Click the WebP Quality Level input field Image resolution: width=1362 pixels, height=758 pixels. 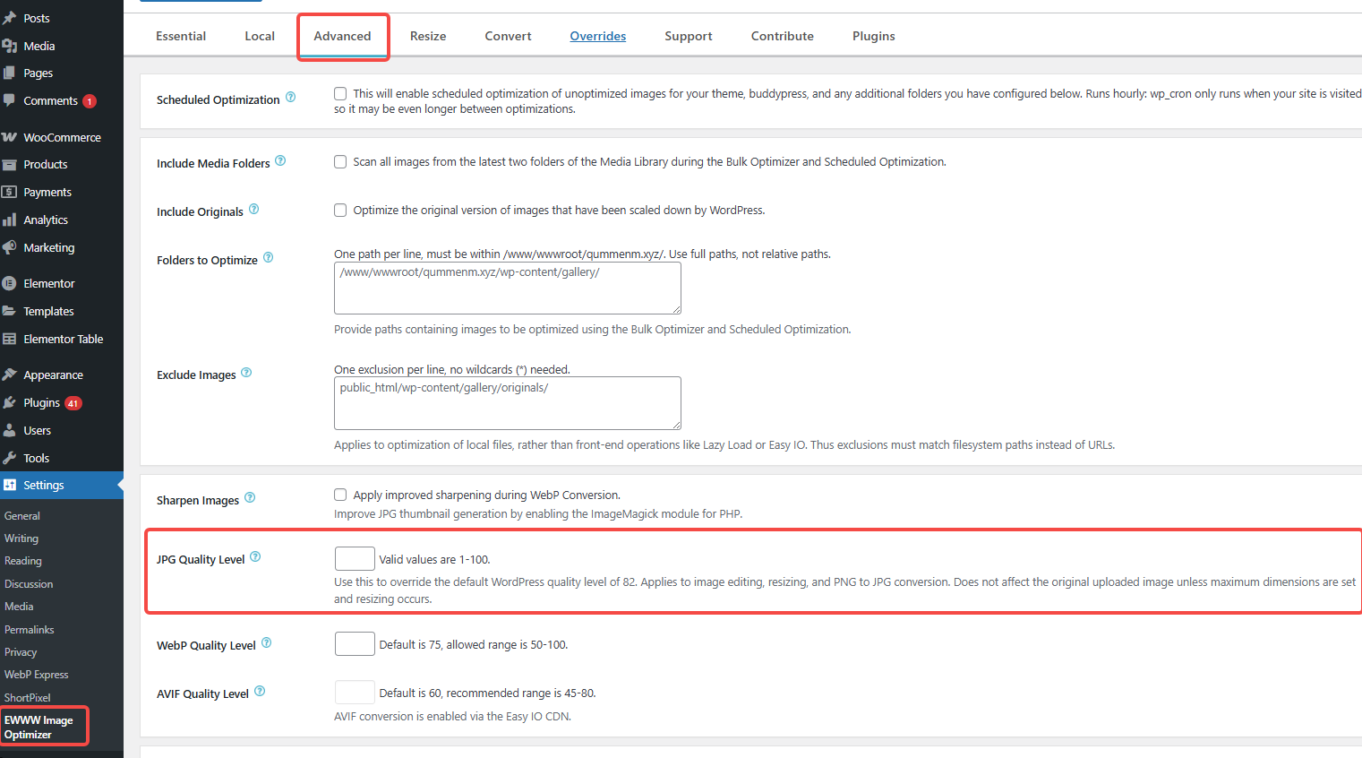click(355, 643)
